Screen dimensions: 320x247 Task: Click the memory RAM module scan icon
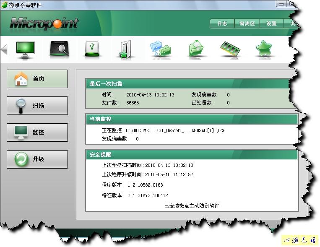pos(230,49)
